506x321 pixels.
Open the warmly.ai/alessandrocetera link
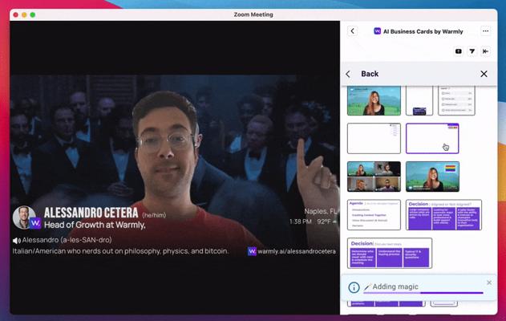tap(297, 251)
